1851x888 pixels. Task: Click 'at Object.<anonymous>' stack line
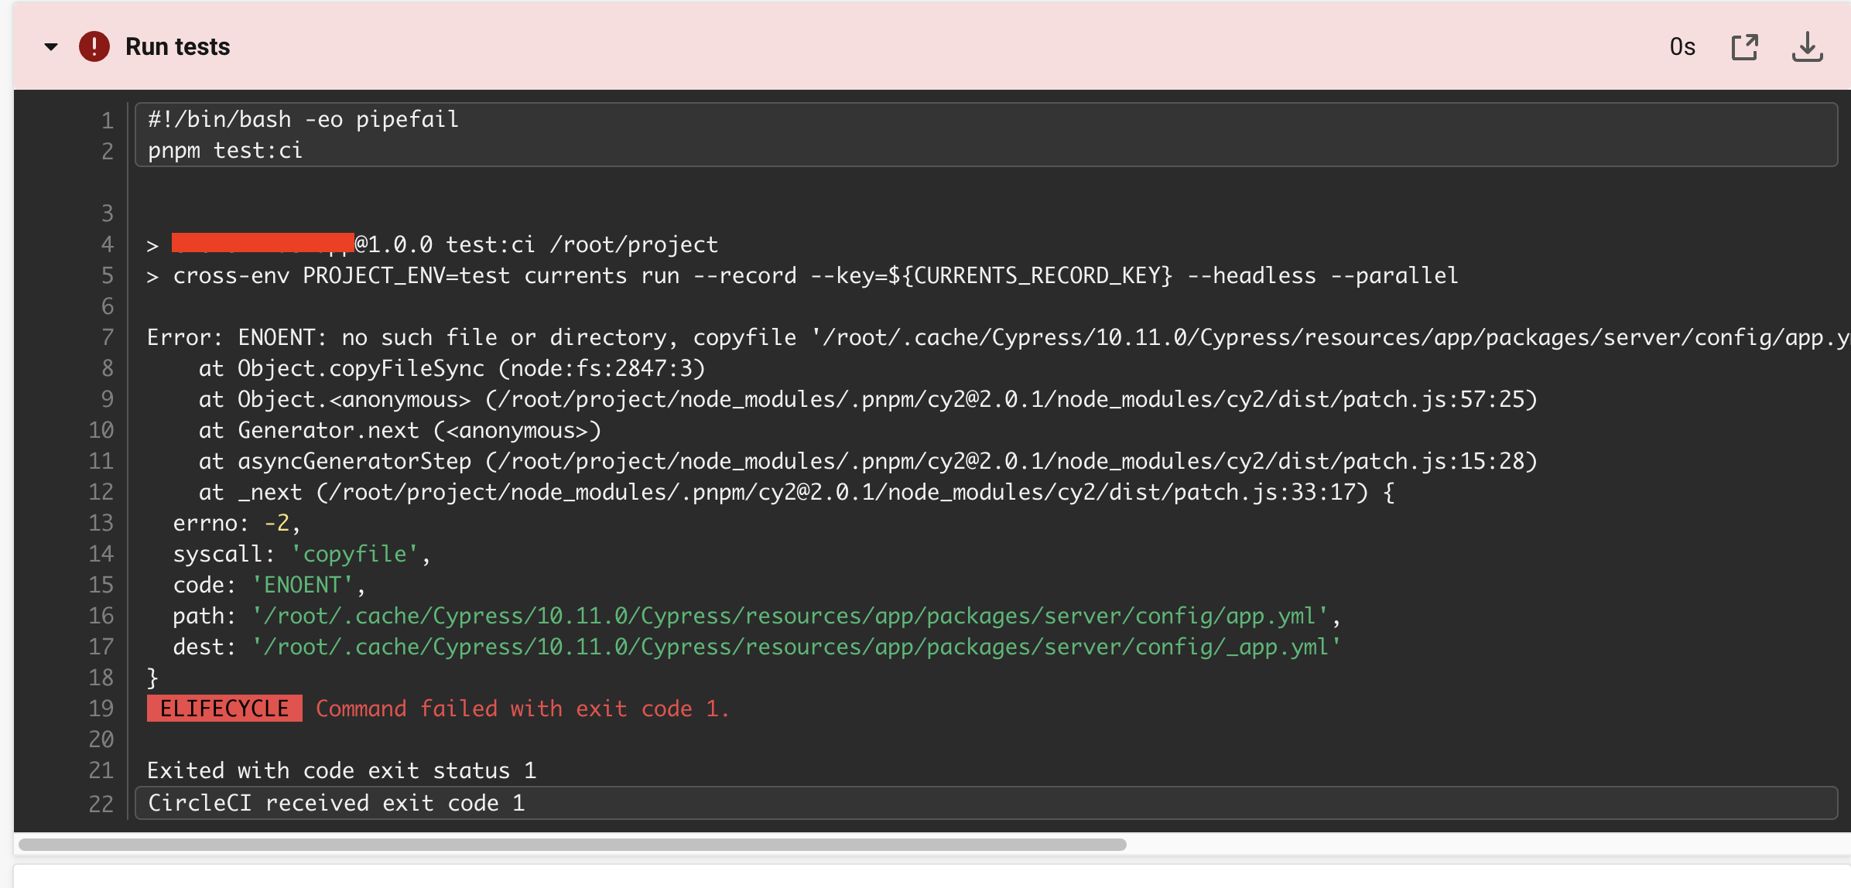pyautogui.click(x=867, y=399)
